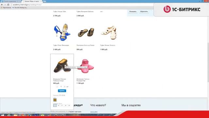Decrease slipper quantity with minus button
This screenshot has height=118, width=209.
click(57, 87)
